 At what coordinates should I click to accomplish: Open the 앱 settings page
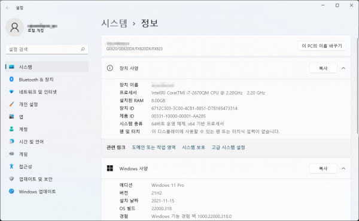(47, 117)
